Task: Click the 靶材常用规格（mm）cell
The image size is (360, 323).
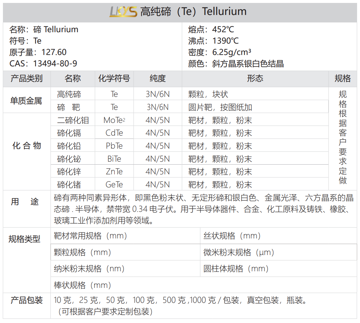Action: [x=90, y=236]
